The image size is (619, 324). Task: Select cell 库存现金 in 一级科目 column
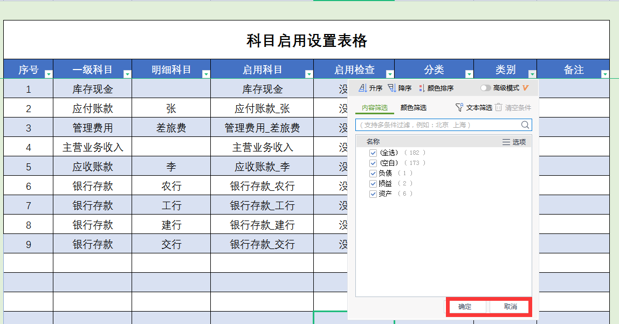pyautogui.click(x=92, y=88)
